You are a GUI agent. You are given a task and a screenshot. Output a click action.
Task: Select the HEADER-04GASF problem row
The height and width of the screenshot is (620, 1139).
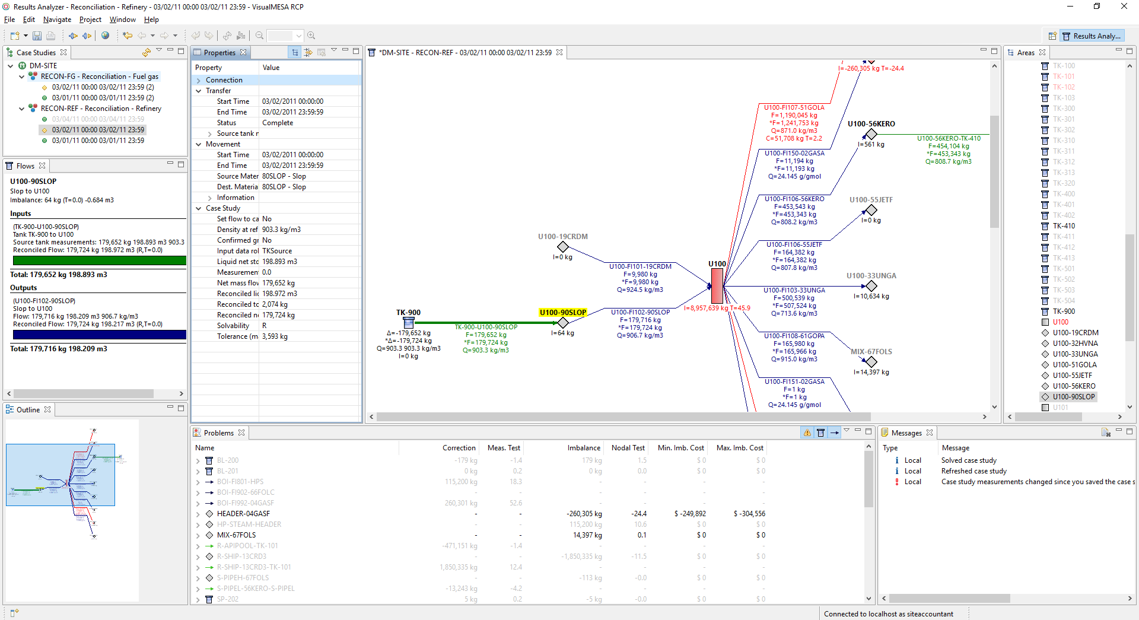point(243,513)
